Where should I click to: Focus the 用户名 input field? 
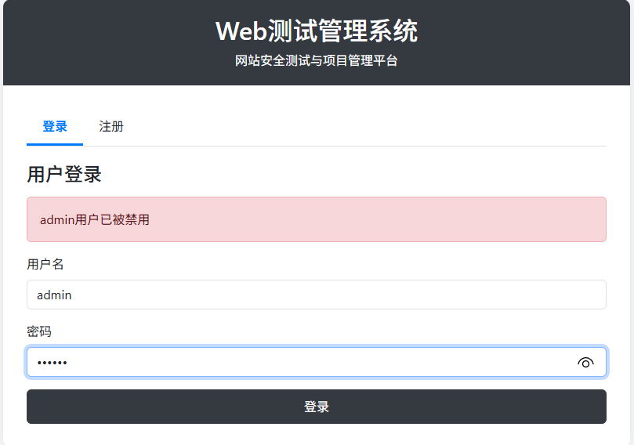coord(316,295)
